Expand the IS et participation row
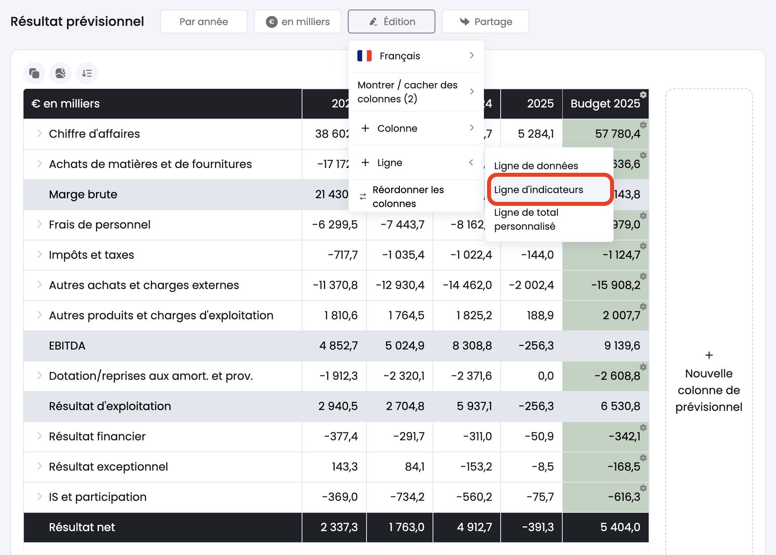Viewport: 776px width, 555px height. 39,496
